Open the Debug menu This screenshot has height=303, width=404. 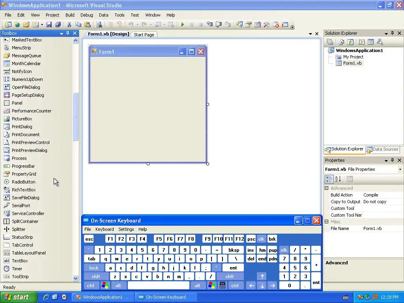coord(86,15)
